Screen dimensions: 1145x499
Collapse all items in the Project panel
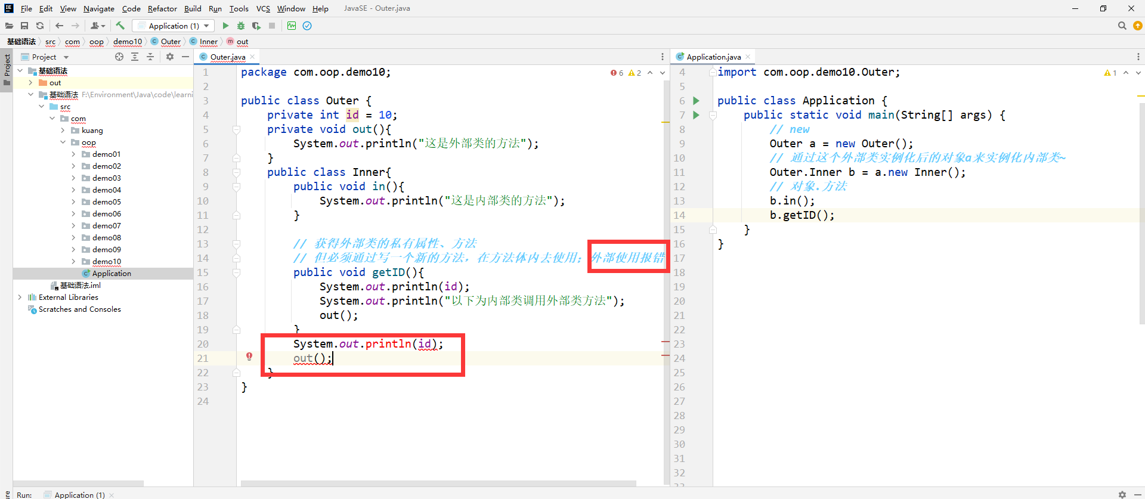pos(150,57)
